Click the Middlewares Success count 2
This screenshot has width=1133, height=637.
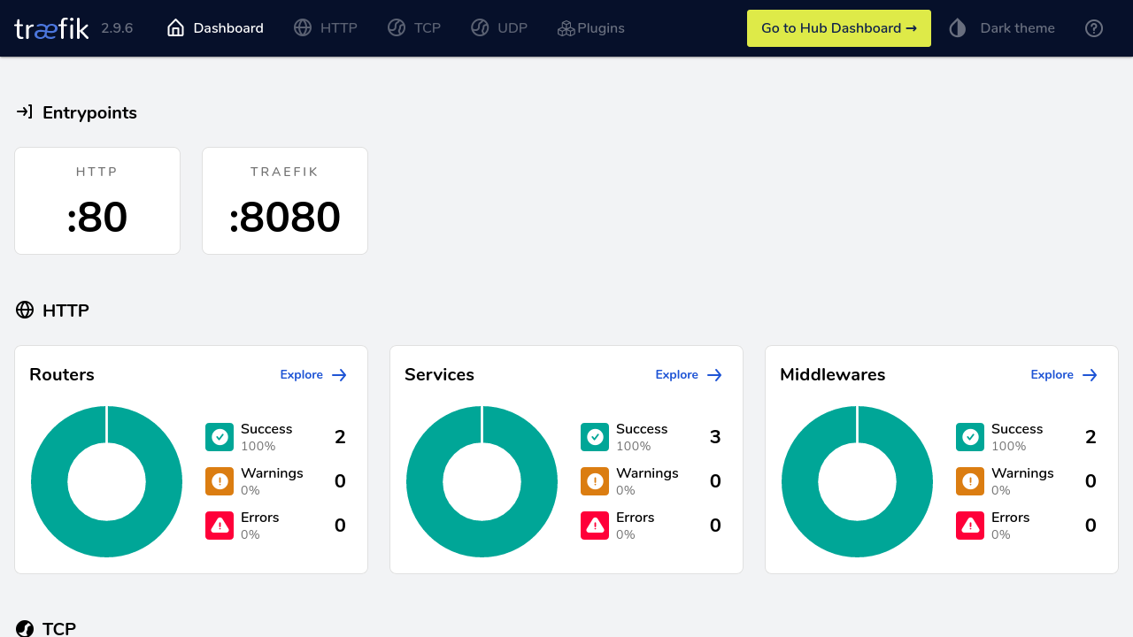pos(1091,437)
